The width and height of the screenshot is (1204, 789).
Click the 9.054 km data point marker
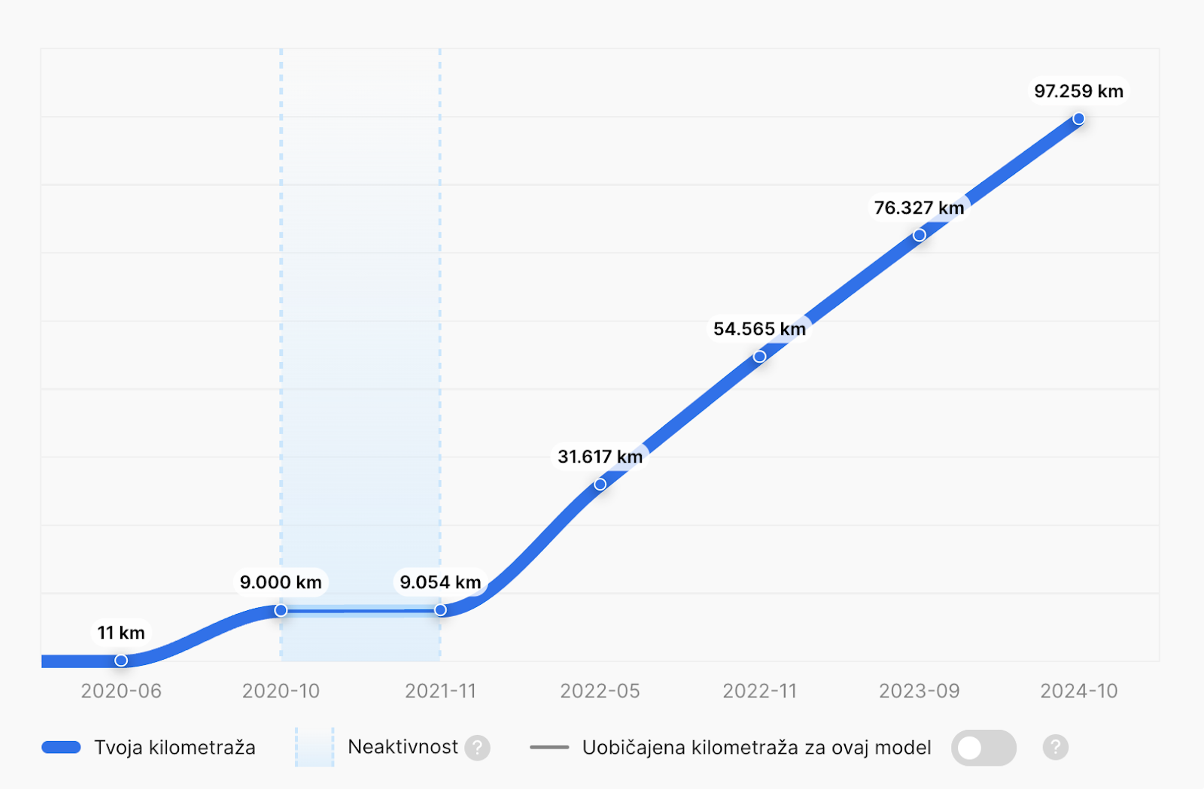point(440,610)
